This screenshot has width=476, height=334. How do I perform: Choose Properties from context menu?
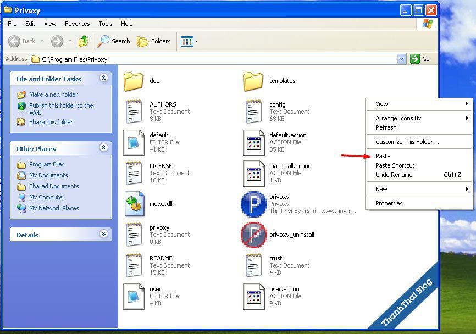[419, 203]
